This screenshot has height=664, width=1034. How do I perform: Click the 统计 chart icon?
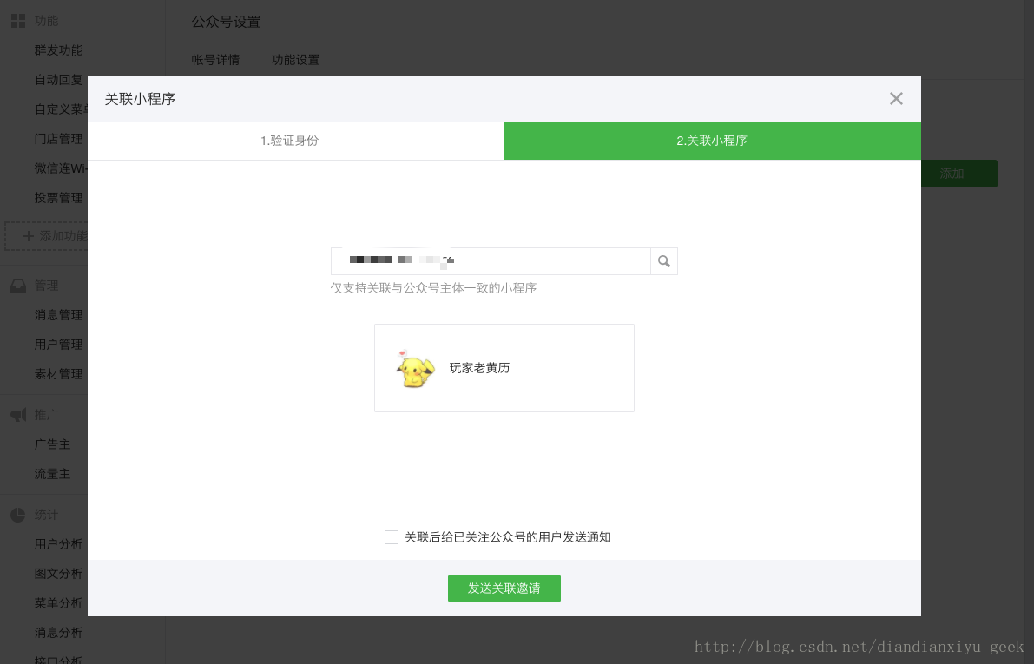tap(18, 514)
